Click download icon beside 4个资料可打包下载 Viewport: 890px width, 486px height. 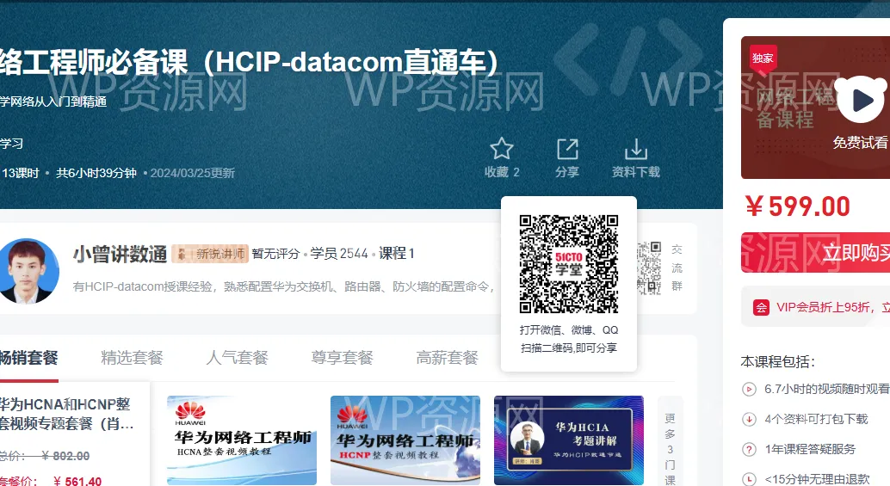pyautogui.click(x=749, y=419)
